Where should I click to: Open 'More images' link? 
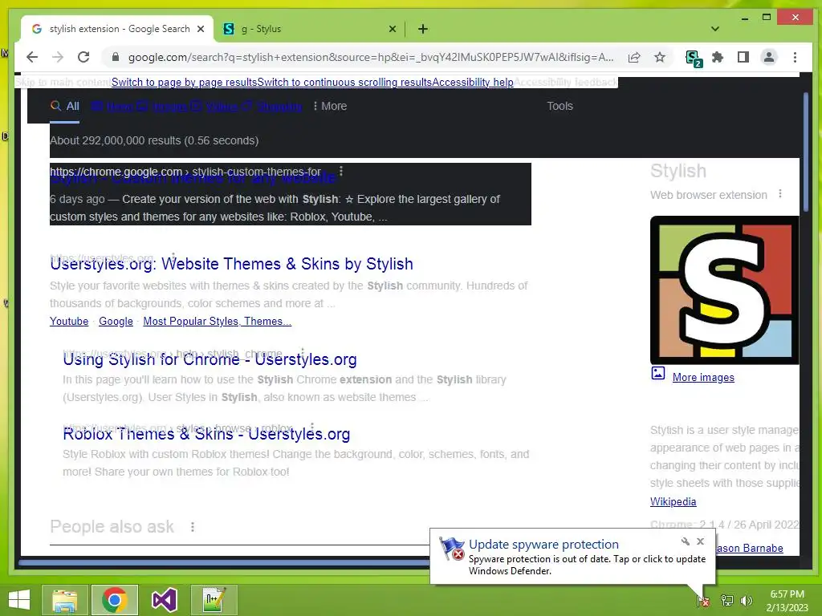tap(703, 378)
